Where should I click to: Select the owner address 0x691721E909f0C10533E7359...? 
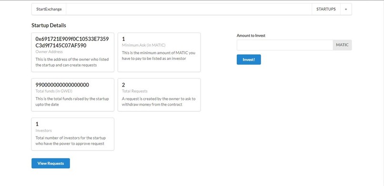point(72,42)
